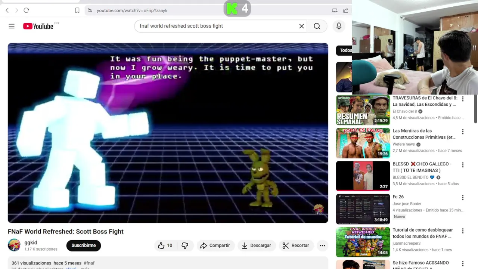The image size is (478, 269).
Task: Click the video player to pause
Action: coord(168,133)
